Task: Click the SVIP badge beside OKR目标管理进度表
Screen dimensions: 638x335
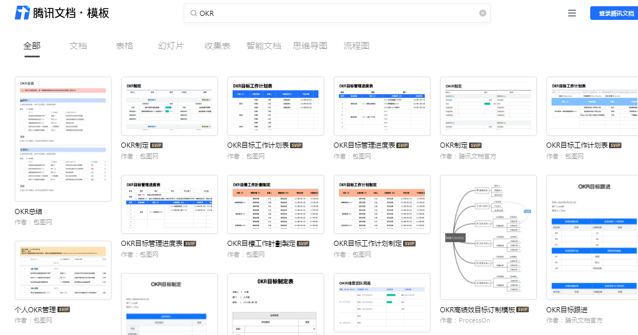Action: [x=189, y=243]
